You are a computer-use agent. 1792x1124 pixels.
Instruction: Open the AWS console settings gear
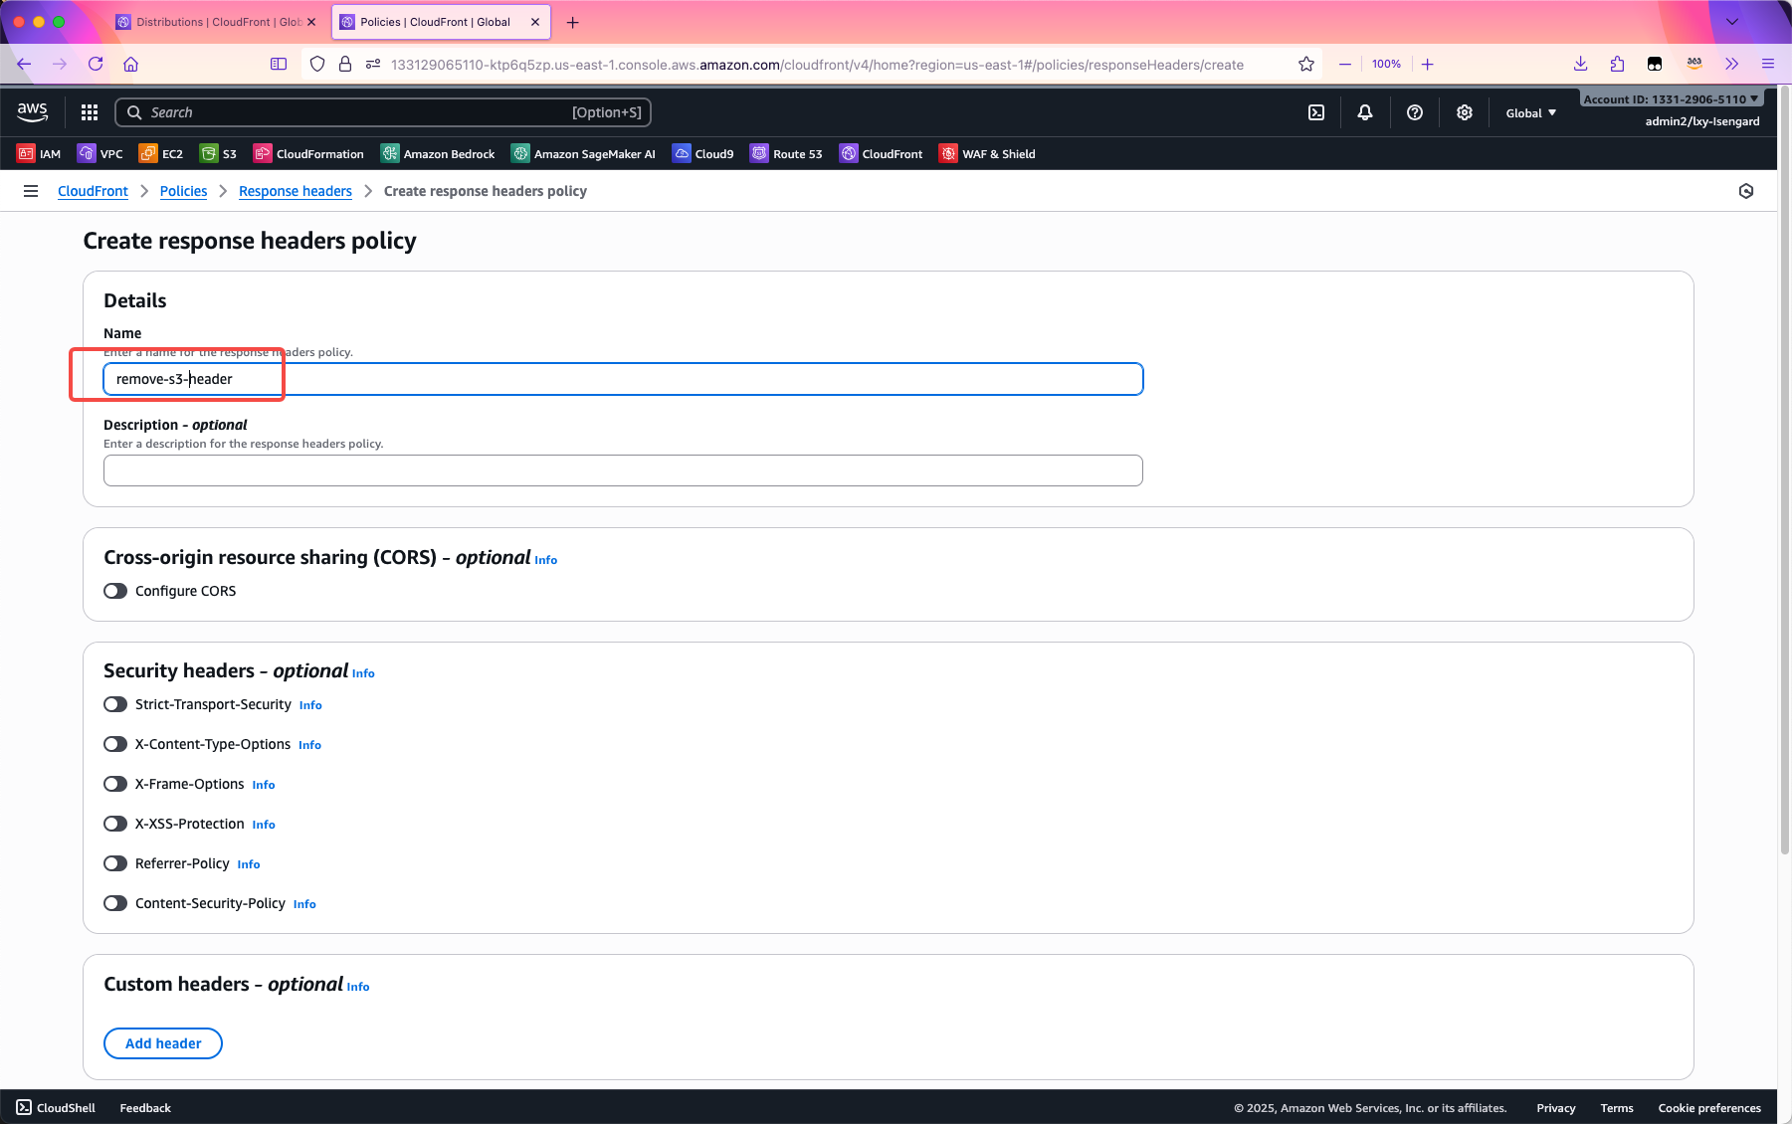(1464, 112)
